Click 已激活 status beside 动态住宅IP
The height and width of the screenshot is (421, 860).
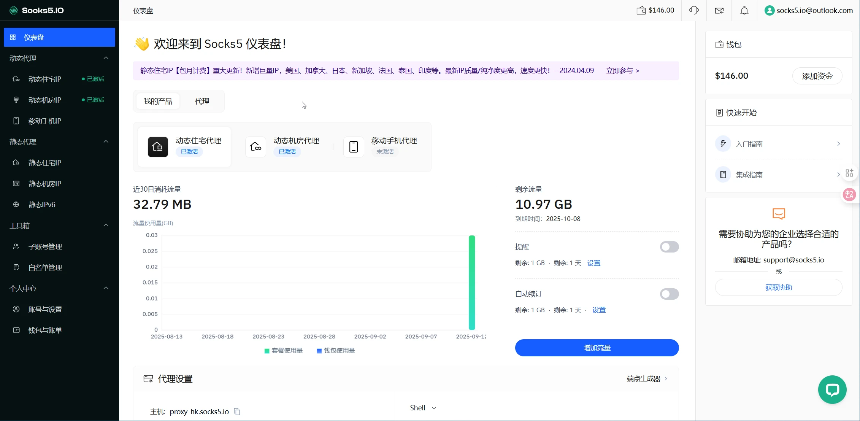(93, 79)
